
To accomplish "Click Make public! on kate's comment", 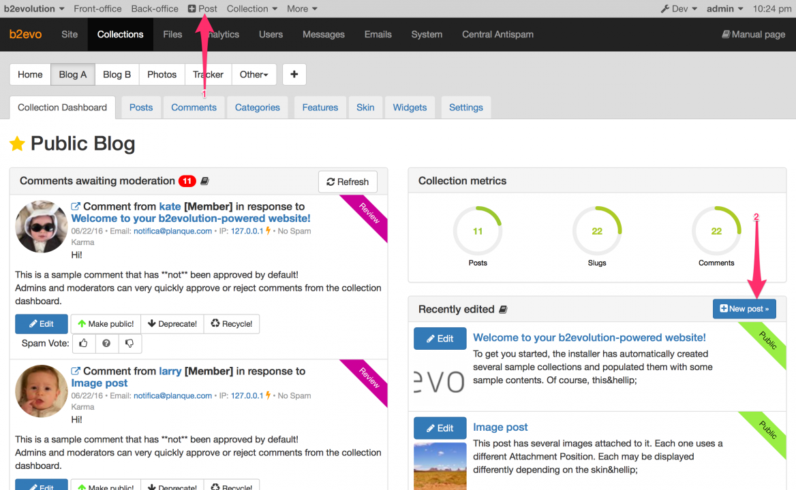I will tap(106, 324).
